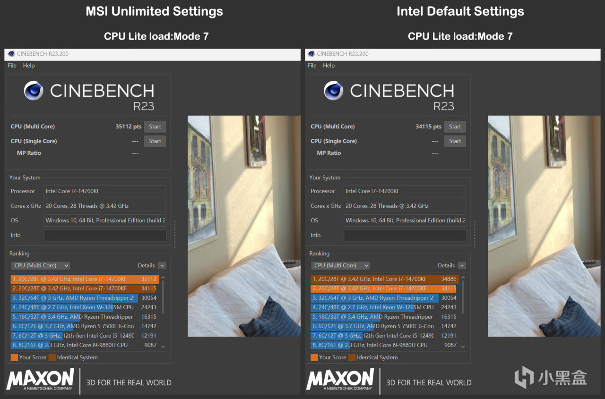Click the 34115 pts score in Intel Default window

429,127
